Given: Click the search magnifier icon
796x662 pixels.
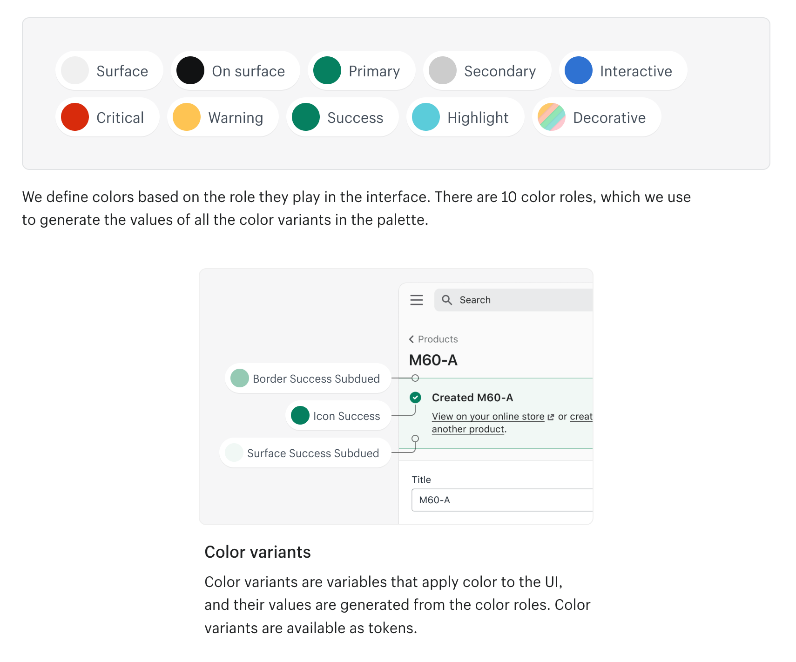Looking at the screenshot, I should (x=447, y=300).
